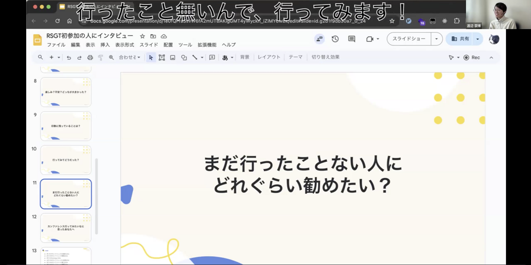Select the line tool

[195, 57]
